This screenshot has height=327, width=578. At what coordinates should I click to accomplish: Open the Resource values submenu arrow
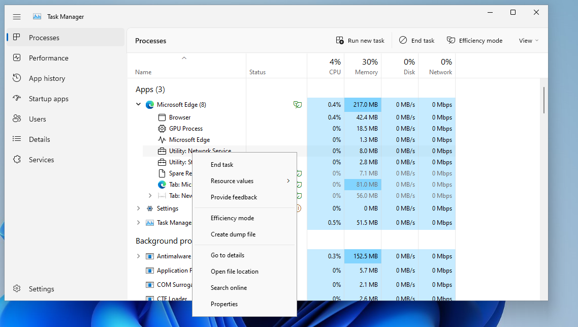pyautogui.click(x=288, y=181)
